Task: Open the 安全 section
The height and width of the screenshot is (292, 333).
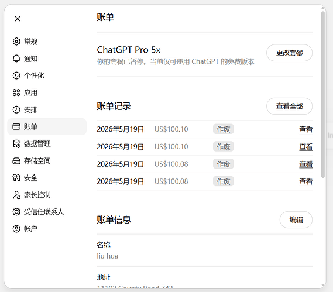Action: [x=47, y=178]
